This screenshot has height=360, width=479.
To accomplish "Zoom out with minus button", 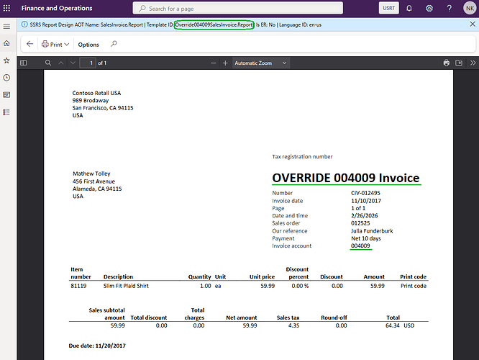I will [214, 63].
